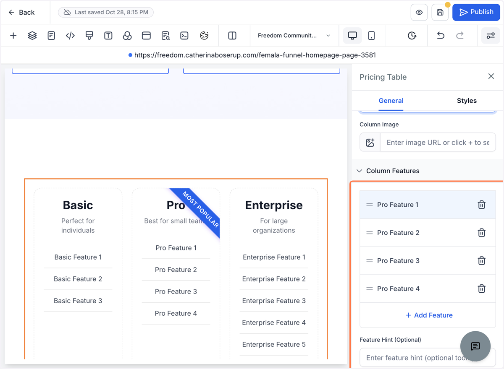The image size is (504, 369).
Task: Select the Pro Feature 3 row
Action: pyautogui.click(x=428, y=261)
